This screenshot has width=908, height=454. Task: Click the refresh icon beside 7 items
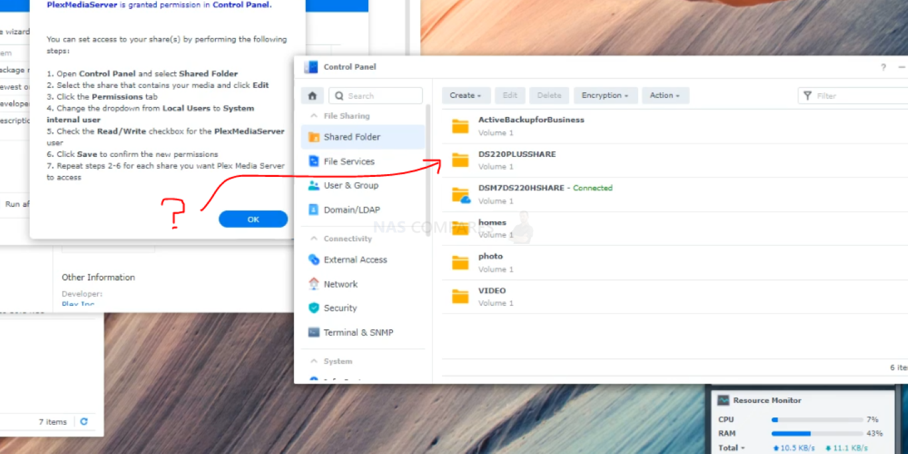click(x=84, y=421)
